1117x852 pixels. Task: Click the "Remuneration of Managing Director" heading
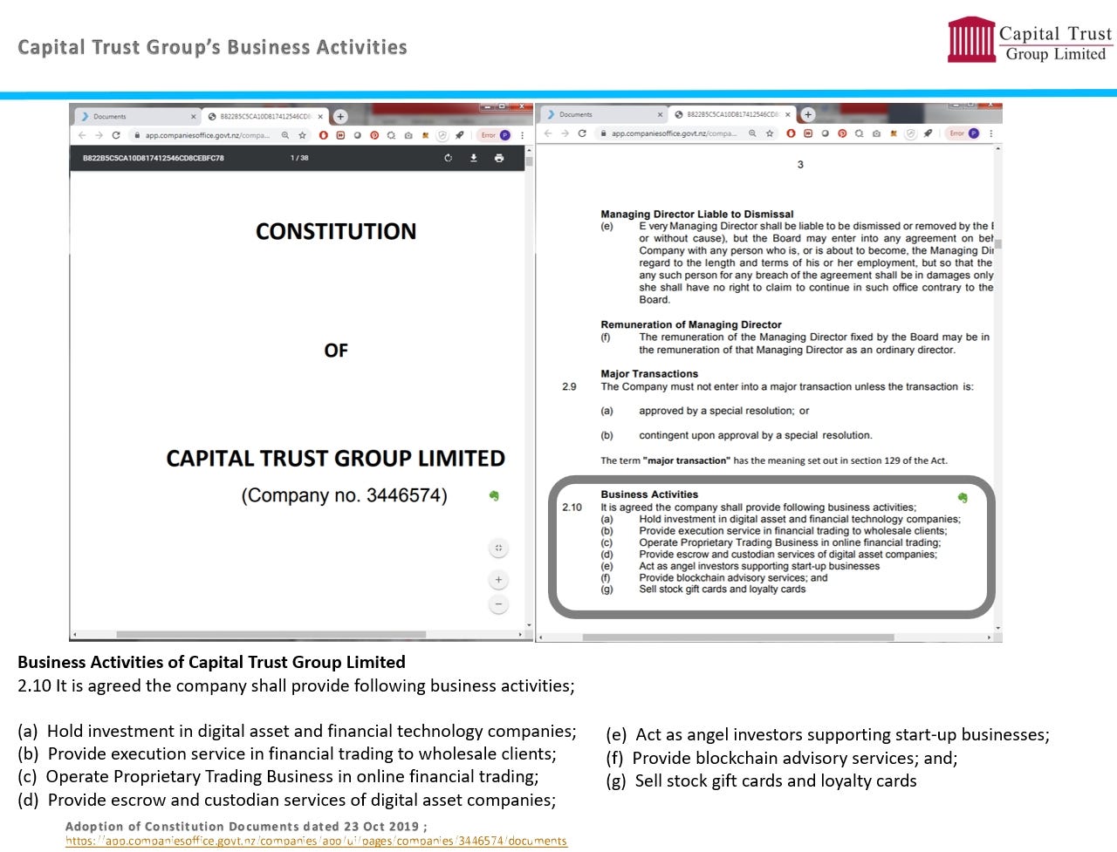tap(691, 324)
